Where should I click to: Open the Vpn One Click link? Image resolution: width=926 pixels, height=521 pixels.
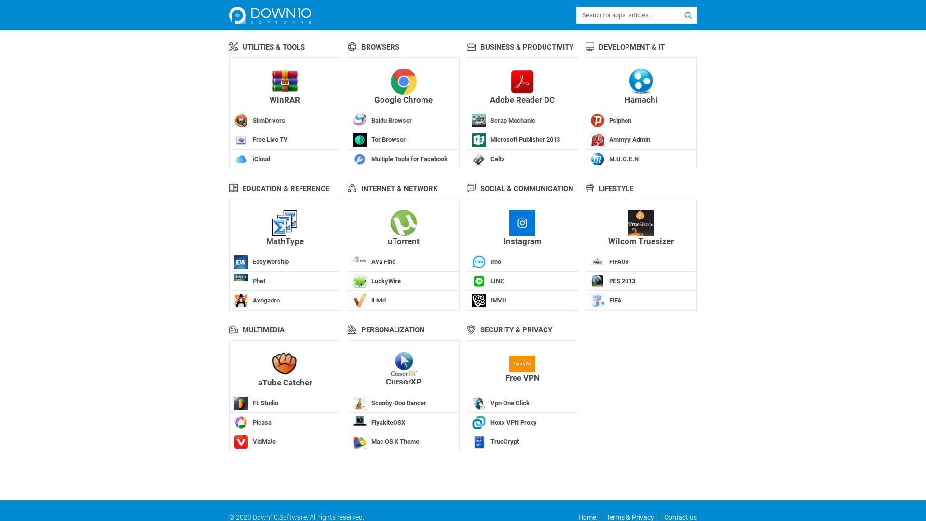[510, 403]
